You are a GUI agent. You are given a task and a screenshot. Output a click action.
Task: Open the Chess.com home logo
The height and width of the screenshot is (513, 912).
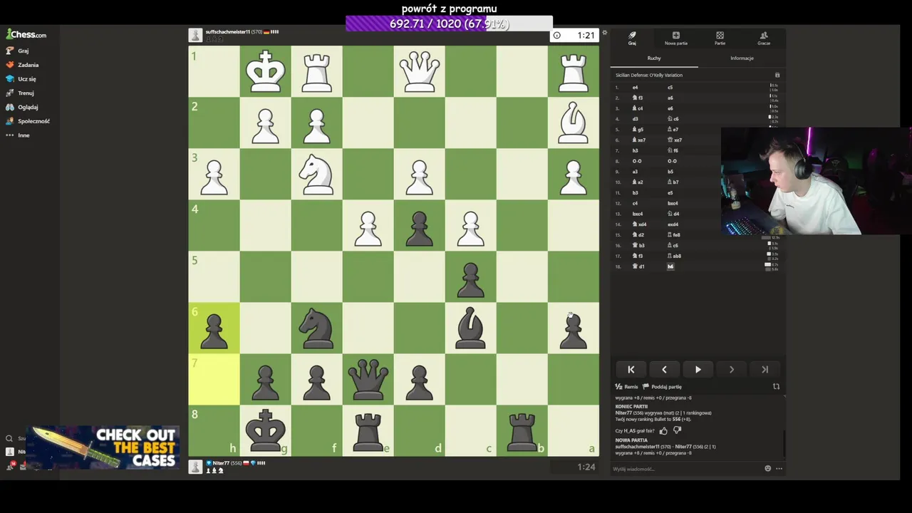pos(26,34)
